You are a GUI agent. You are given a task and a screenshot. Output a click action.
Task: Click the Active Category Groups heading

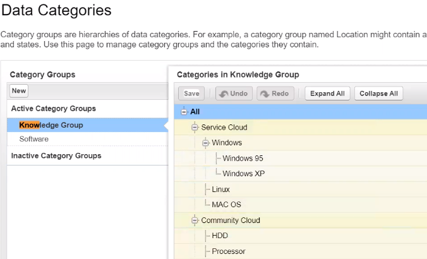pyautogui.click(x=53, y=109)
